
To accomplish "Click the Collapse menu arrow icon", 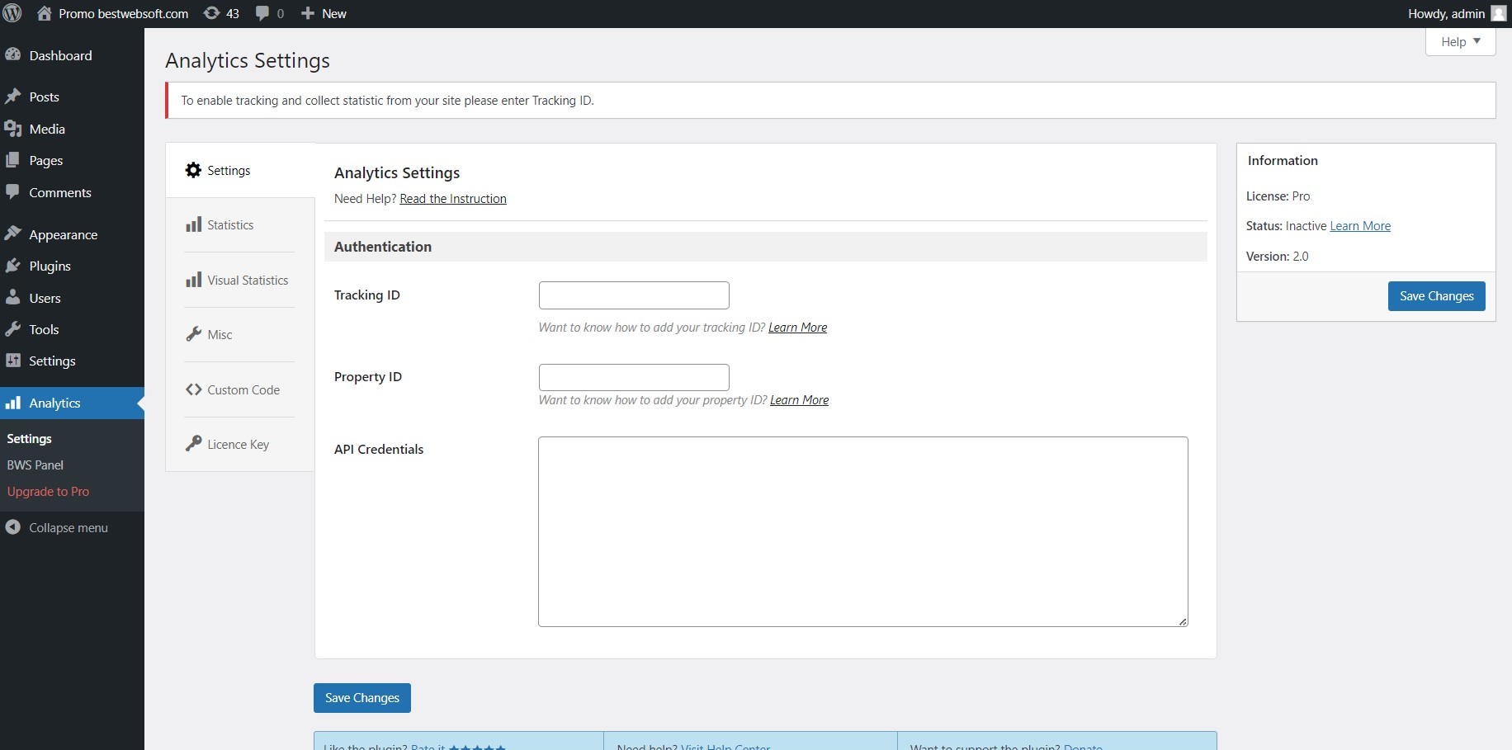I will pos(12,526).
